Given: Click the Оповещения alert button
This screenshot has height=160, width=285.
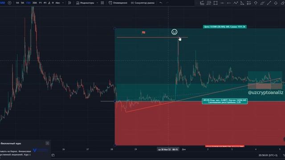Looking at the screenshot, I should 118,3.
